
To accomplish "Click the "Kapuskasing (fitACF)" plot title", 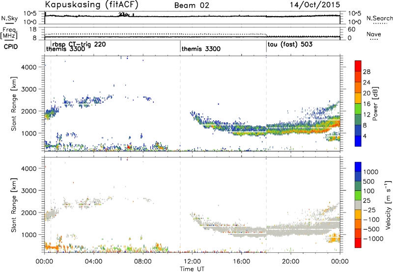I will click(x=91, y=4).
